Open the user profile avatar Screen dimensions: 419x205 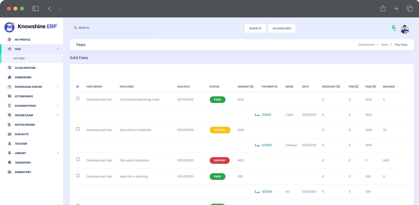tap(405, 29)
